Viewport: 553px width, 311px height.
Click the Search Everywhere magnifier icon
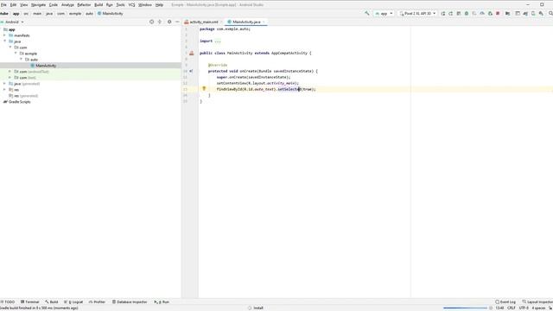pos(550,14)
